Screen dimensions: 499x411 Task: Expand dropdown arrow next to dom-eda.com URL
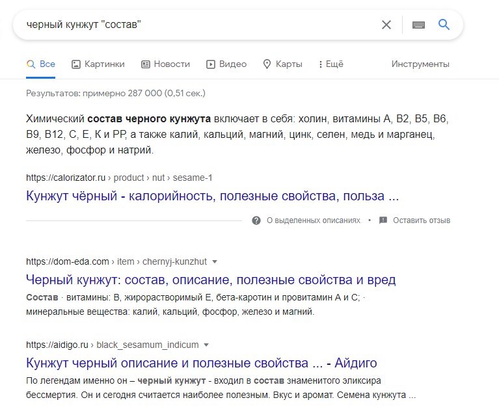click(215, 261)
